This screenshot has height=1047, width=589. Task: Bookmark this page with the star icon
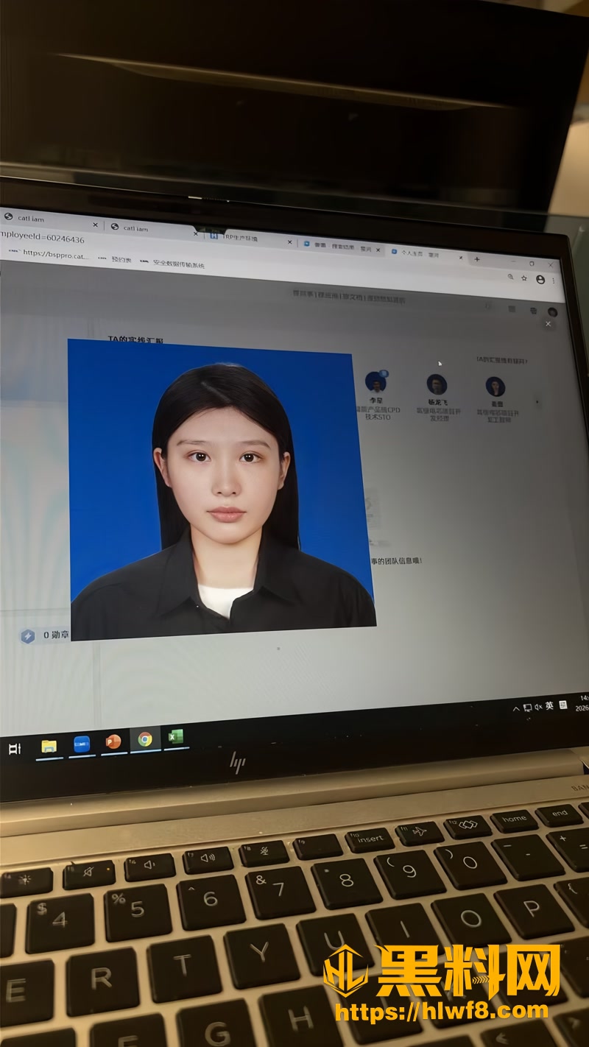[524, 278]
